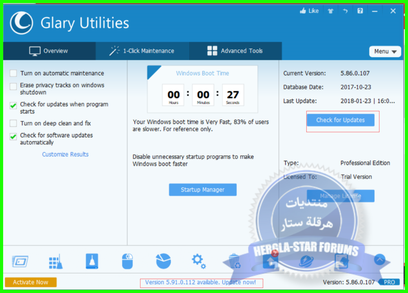Open the browser assistant planet icon
Viewport: 408px width, 293px height.
[306, 261]
